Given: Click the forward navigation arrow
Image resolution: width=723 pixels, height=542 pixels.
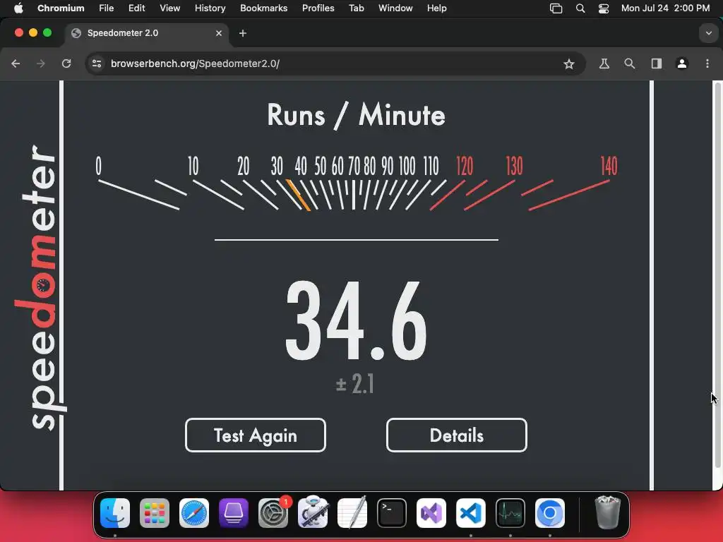Looking at the screenshot, I should [41, 64].
